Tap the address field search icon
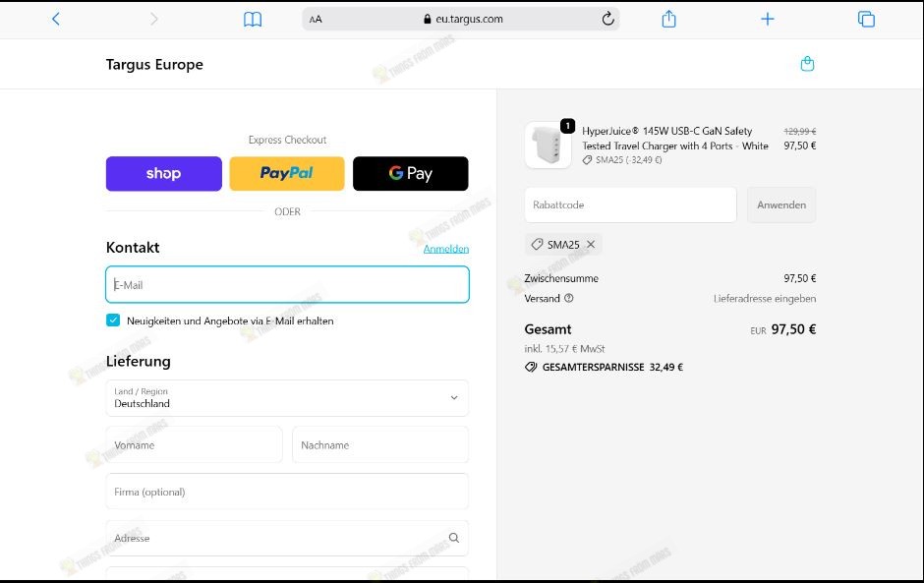Screen dimensions: 924x583 453,538
